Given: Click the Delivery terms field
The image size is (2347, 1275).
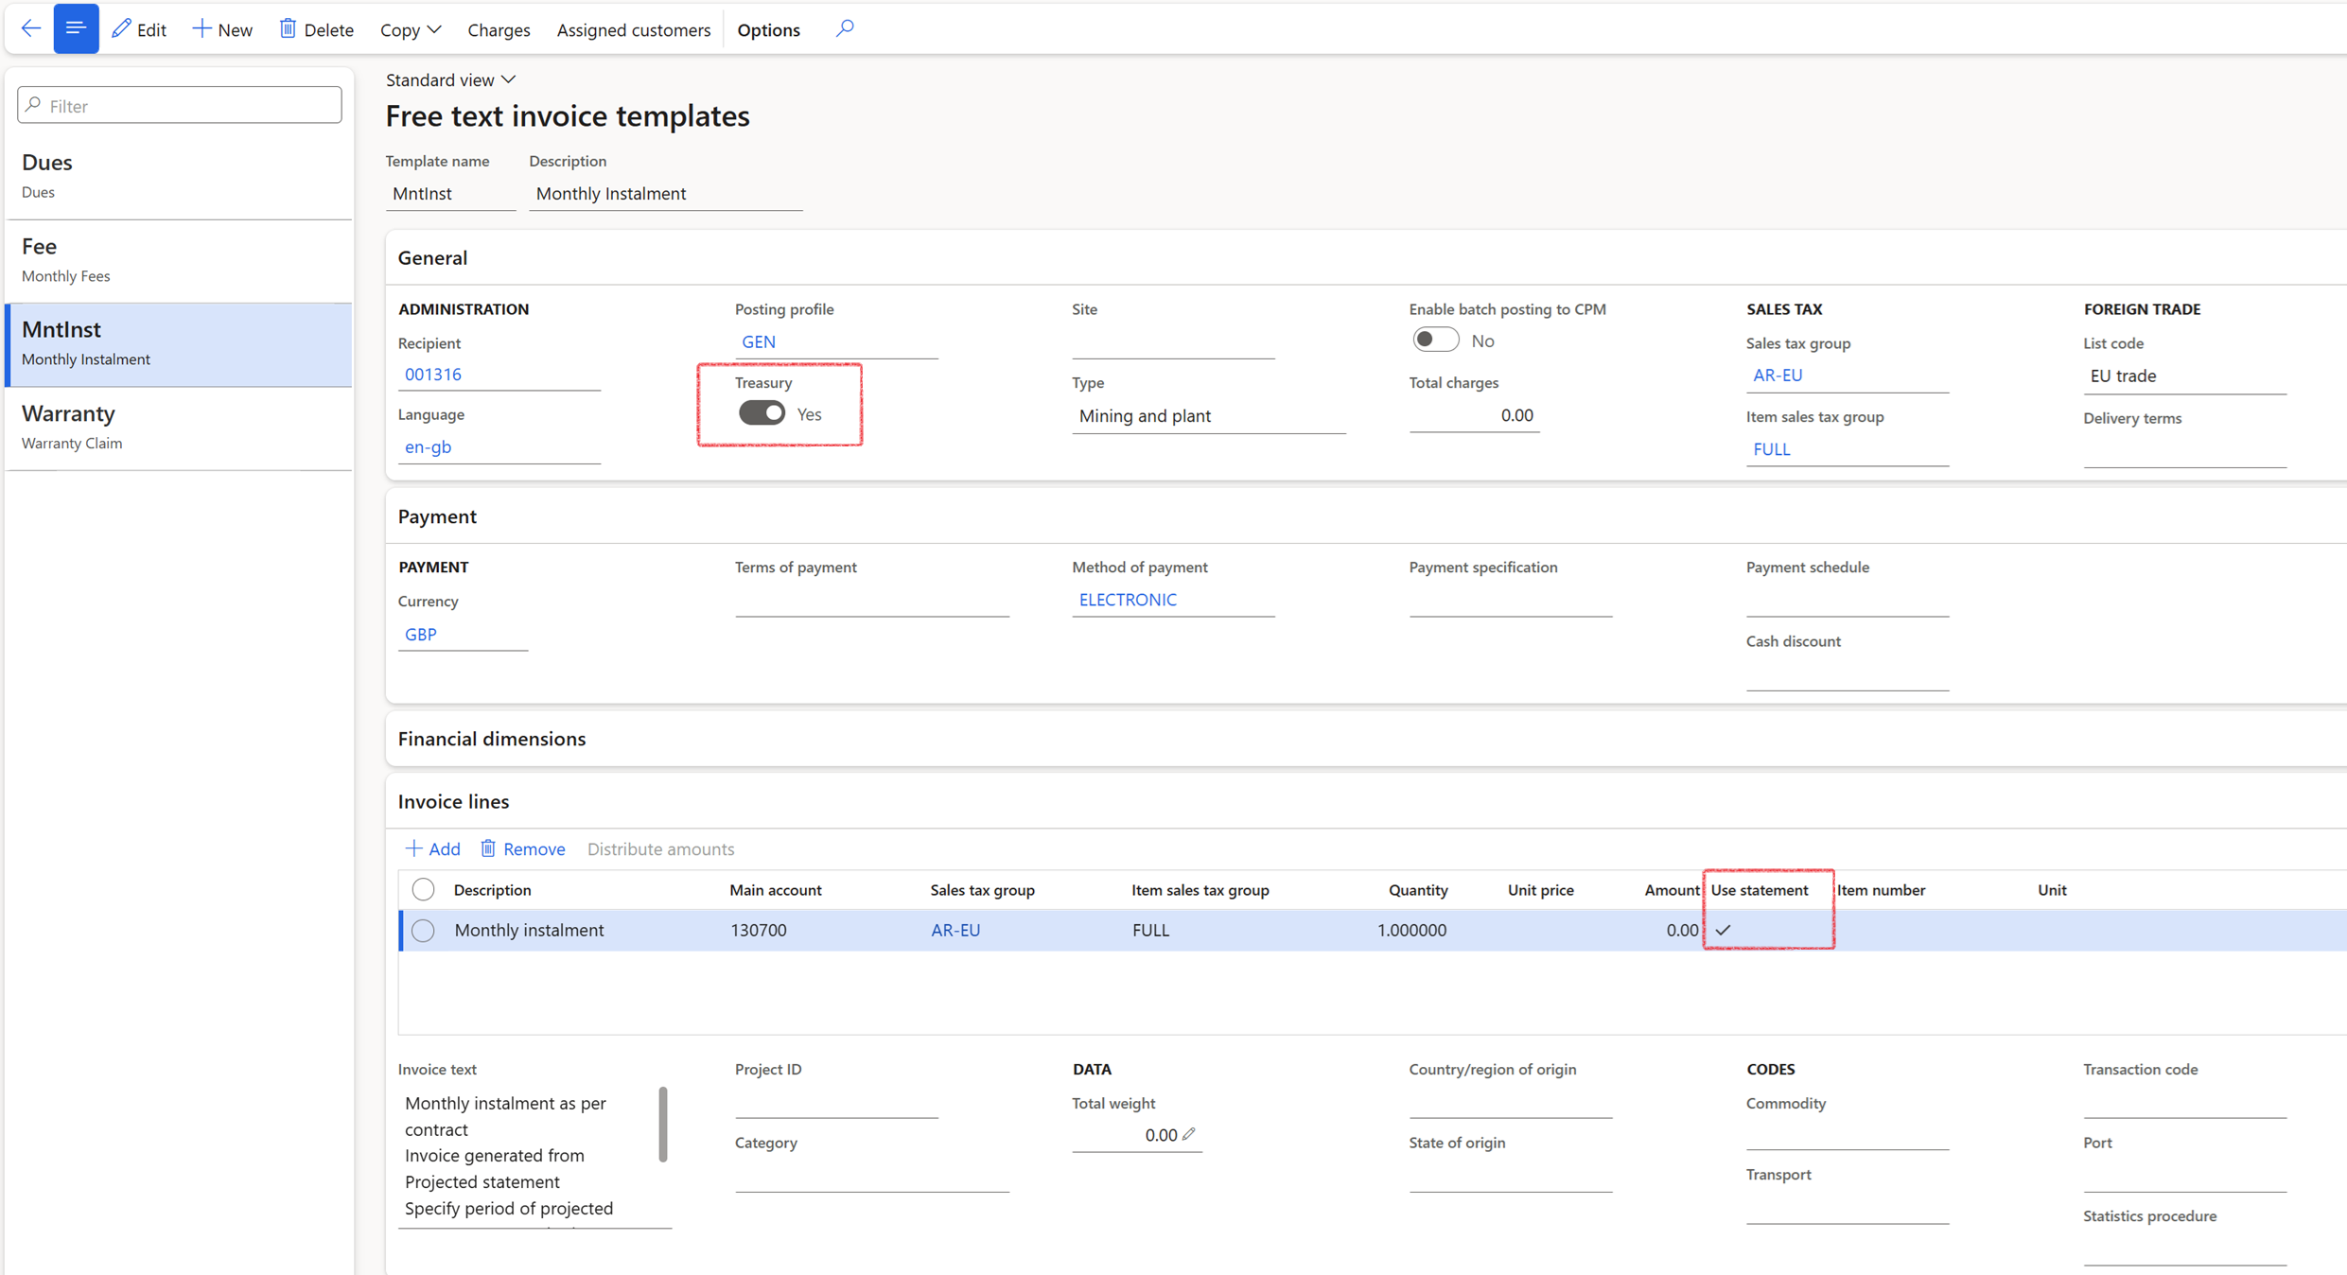Looking at the screenshot, I should point(2184,450).
